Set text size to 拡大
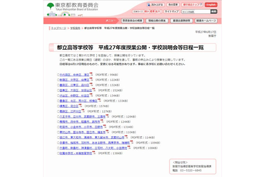Viewport: 265px width, 177px height. point(158,11)
